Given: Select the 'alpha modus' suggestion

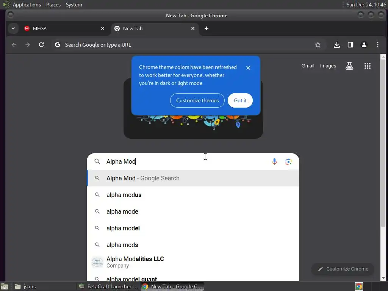Looking at the screenshot, I should (x=193, y=195).
